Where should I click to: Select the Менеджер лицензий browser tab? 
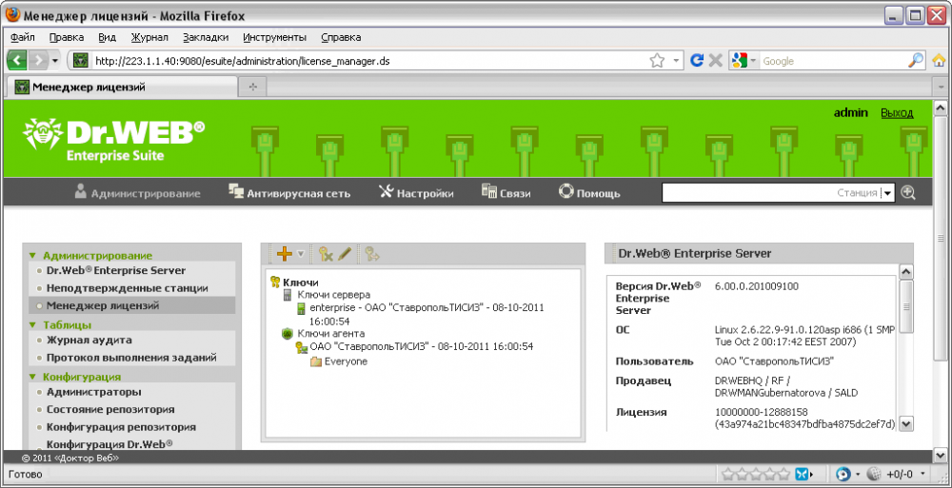pyautogui.click(x=121, y=87)
